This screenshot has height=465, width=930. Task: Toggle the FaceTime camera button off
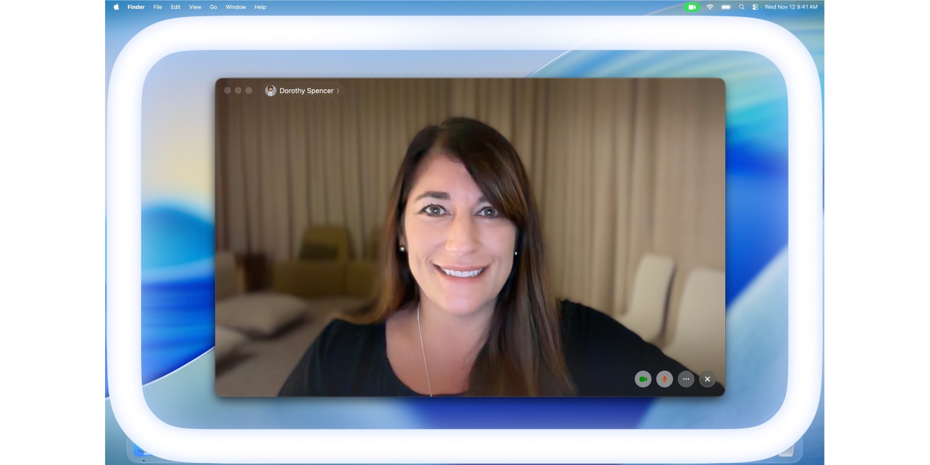click(643, 379)
